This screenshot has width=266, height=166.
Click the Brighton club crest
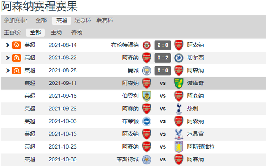pyautogui.click(x=147, y=121)
